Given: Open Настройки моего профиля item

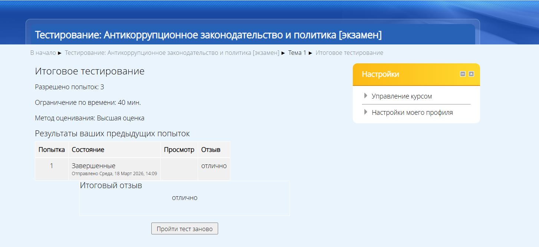Looking at the screenshot, I should pos(412,113).
